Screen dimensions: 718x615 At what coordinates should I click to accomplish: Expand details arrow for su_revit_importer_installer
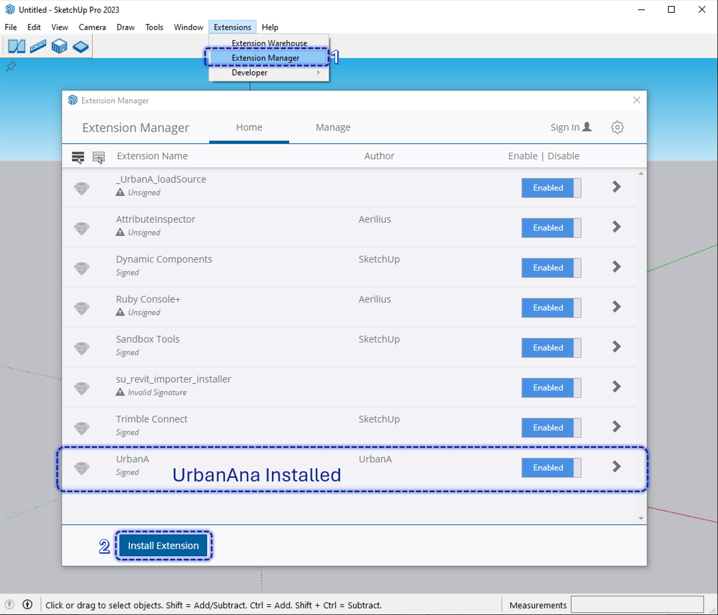point(617,386)
